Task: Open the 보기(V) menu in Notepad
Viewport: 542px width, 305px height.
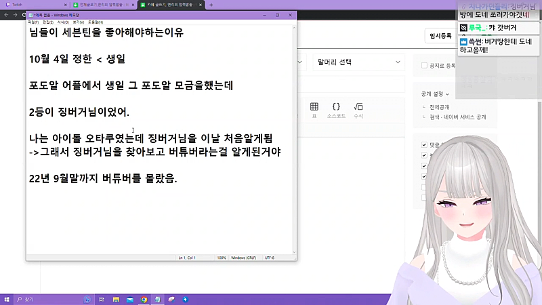Action: click(79, 22)
